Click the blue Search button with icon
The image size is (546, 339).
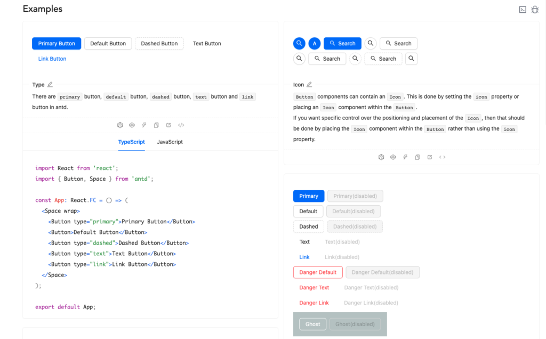pyautogui.click(x=342, y=43)
